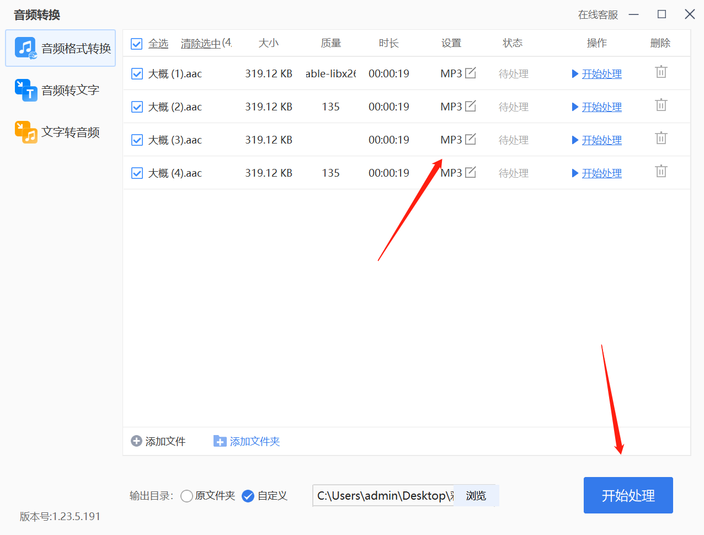
Task: Delete 大概 (1).aac with trash icon
Action: [660, 72]
